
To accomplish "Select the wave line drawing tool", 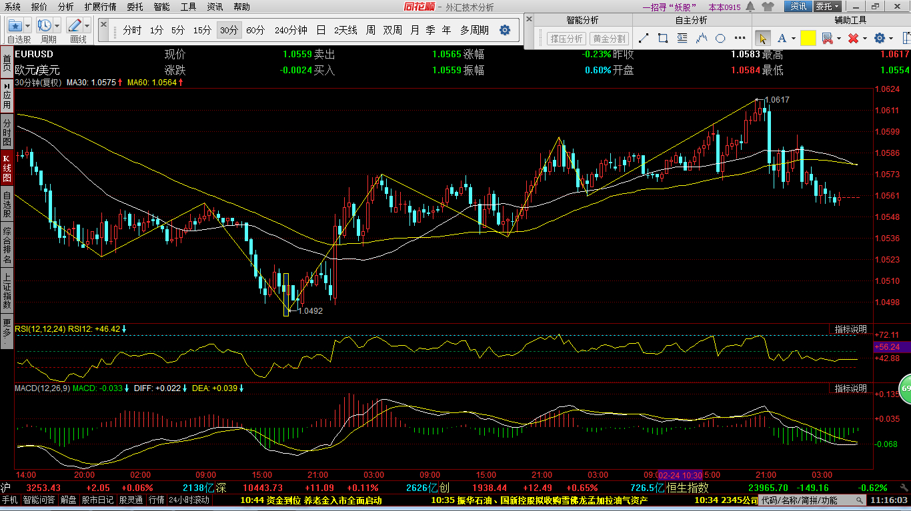I will [x=701, y=38].
